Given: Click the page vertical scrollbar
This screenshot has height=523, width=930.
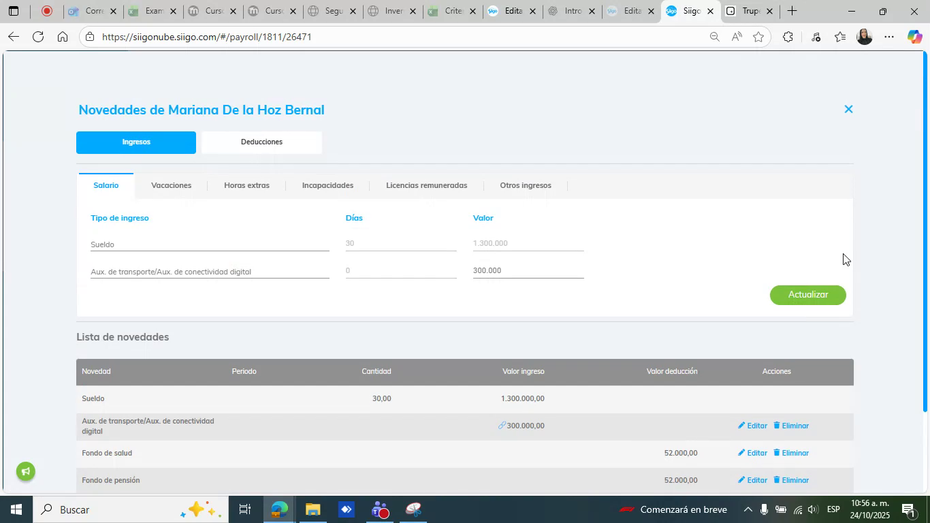Looking at the screenshot, I should [x=925, y=232].
